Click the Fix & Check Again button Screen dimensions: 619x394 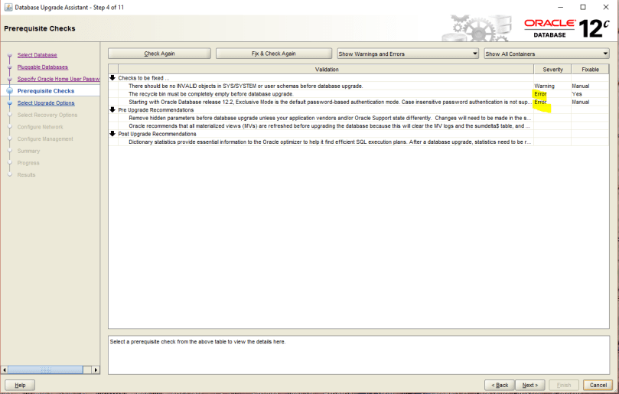tap(273, 54)
